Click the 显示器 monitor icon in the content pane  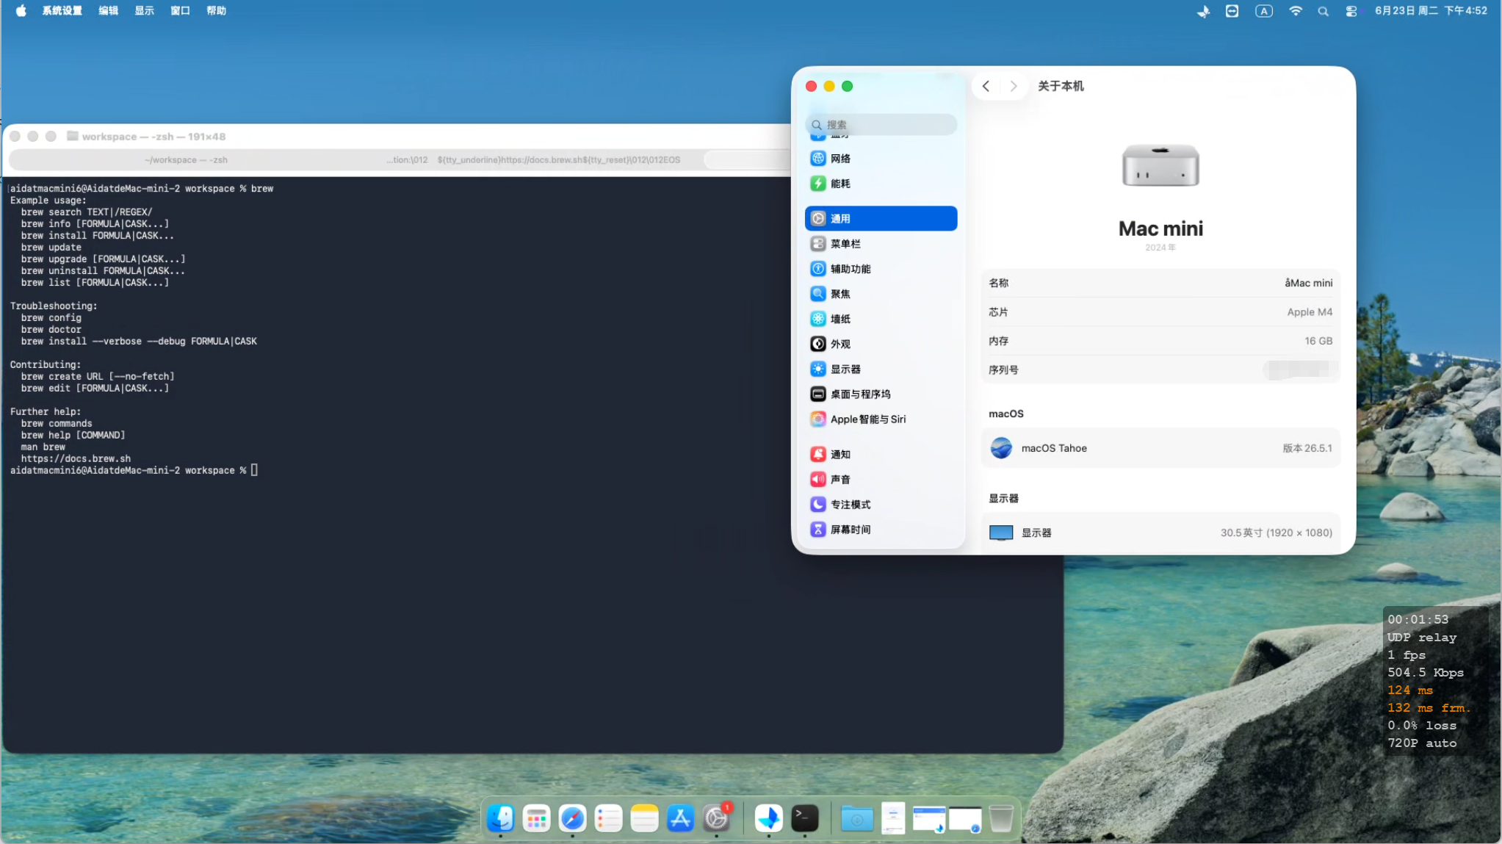1001,533
